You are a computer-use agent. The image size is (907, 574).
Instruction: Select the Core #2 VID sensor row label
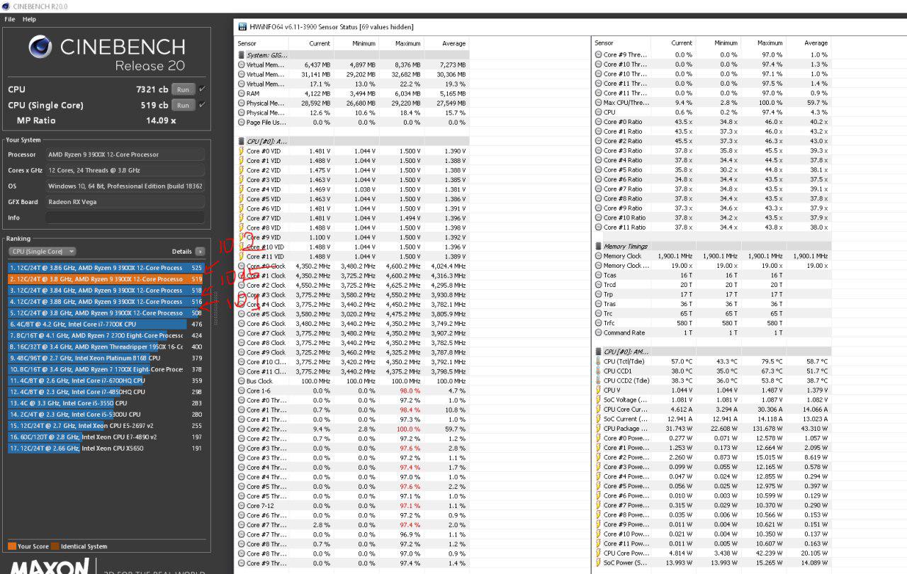point(264,170)
